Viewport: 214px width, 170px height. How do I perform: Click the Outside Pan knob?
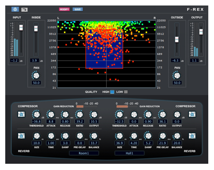coord(177,75)
